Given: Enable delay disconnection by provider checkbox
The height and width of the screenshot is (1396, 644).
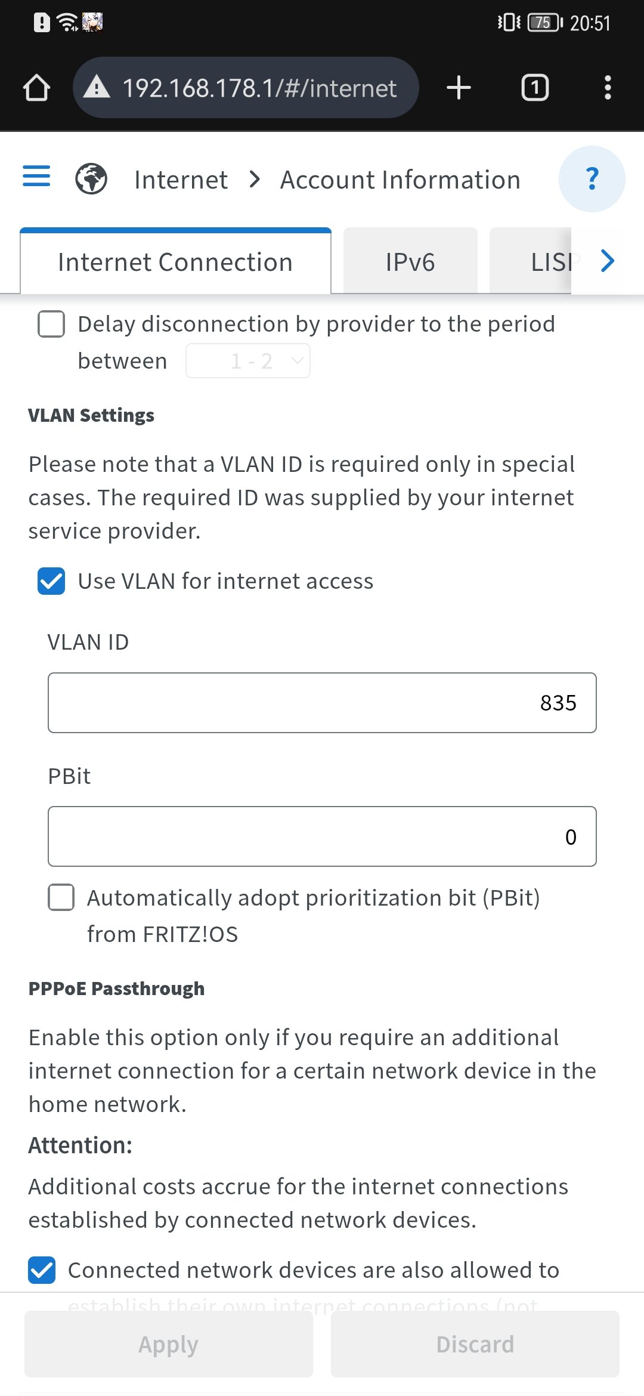Looking at the screenshot, I should click(51, 325).
